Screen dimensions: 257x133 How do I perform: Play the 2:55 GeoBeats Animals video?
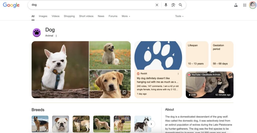point(210,85)
